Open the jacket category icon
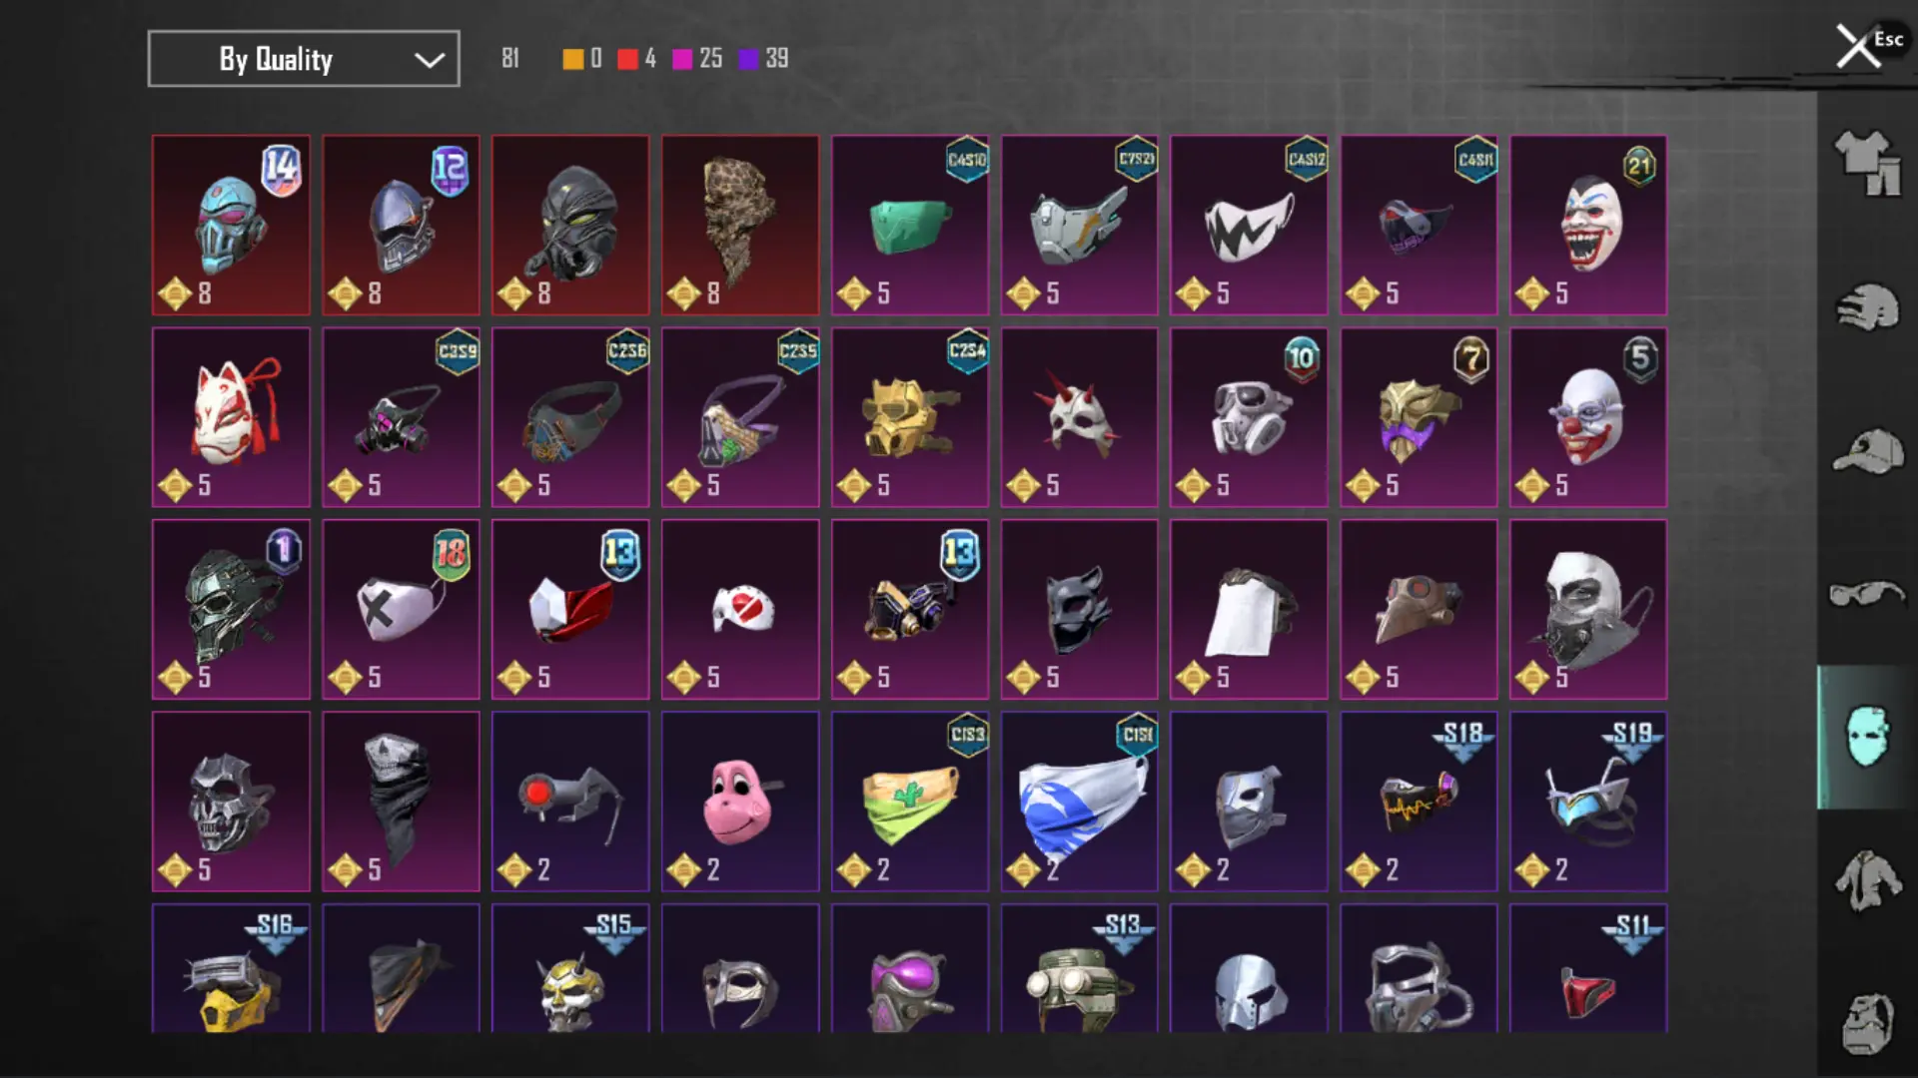The height and width of the screenshot is (1078, 1918). [x=1867, y=879]
